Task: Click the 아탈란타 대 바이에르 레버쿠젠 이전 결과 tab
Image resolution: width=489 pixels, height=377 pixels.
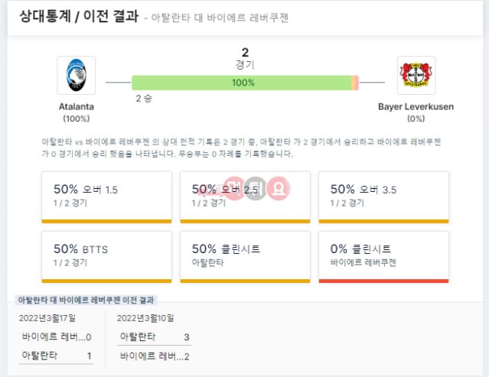Action: (86, 300)
